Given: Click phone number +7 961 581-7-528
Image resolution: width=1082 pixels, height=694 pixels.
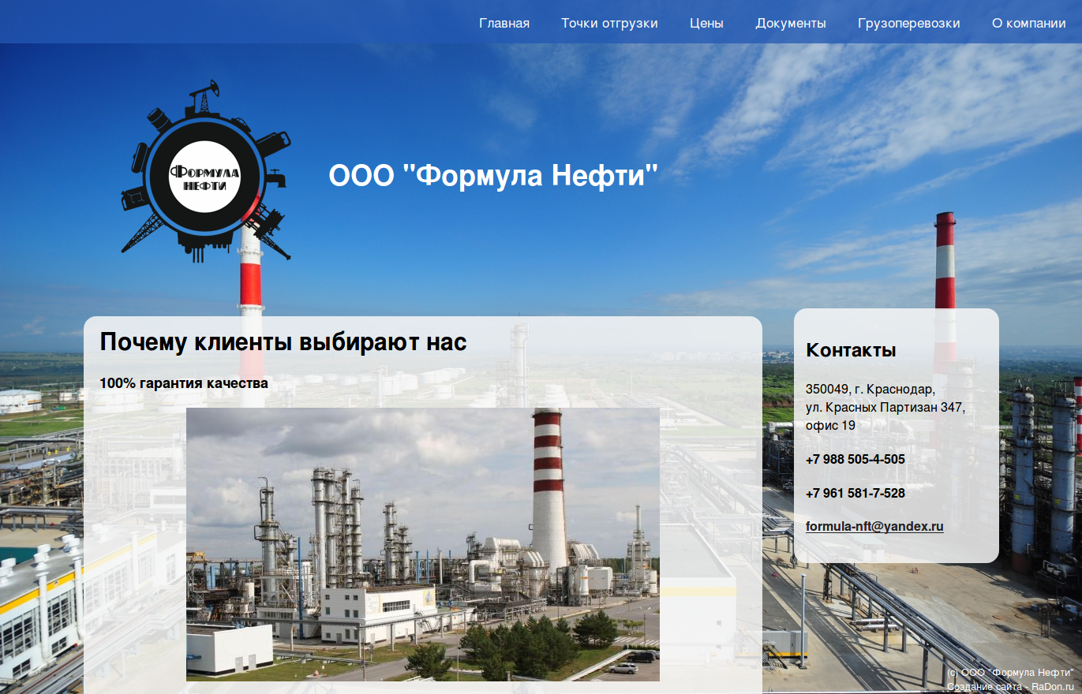Looking at the screenshot, I should tap(855, 493).
